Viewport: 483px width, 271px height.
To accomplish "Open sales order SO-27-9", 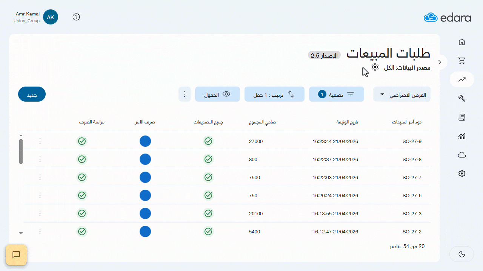I will click(x=412, y=142).
